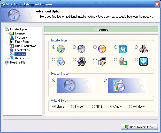Click the NSIS globe header image preview
Image resolution: width=161 pixels, height=133 pixels.
pos(76,85)
